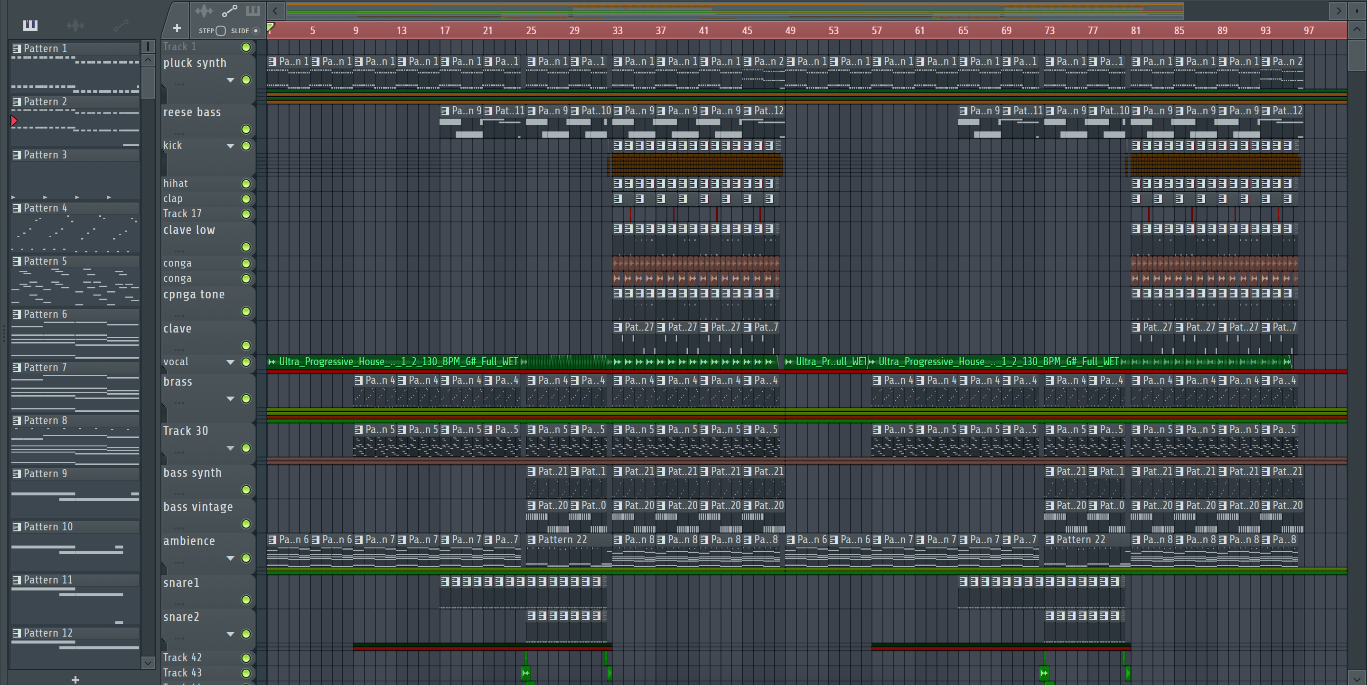
Task: Expand the pluck synth track arrow
Action: (x=230, y=80)
